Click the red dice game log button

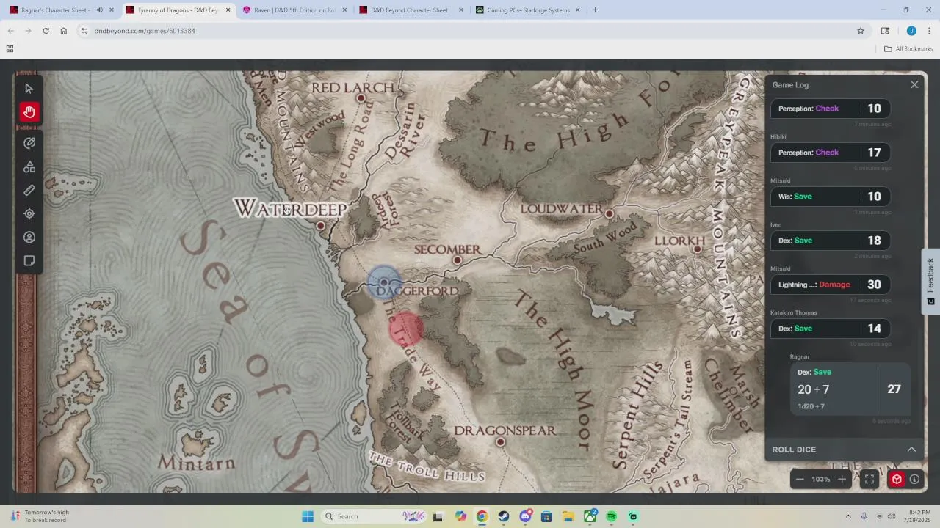pos(897,479)
